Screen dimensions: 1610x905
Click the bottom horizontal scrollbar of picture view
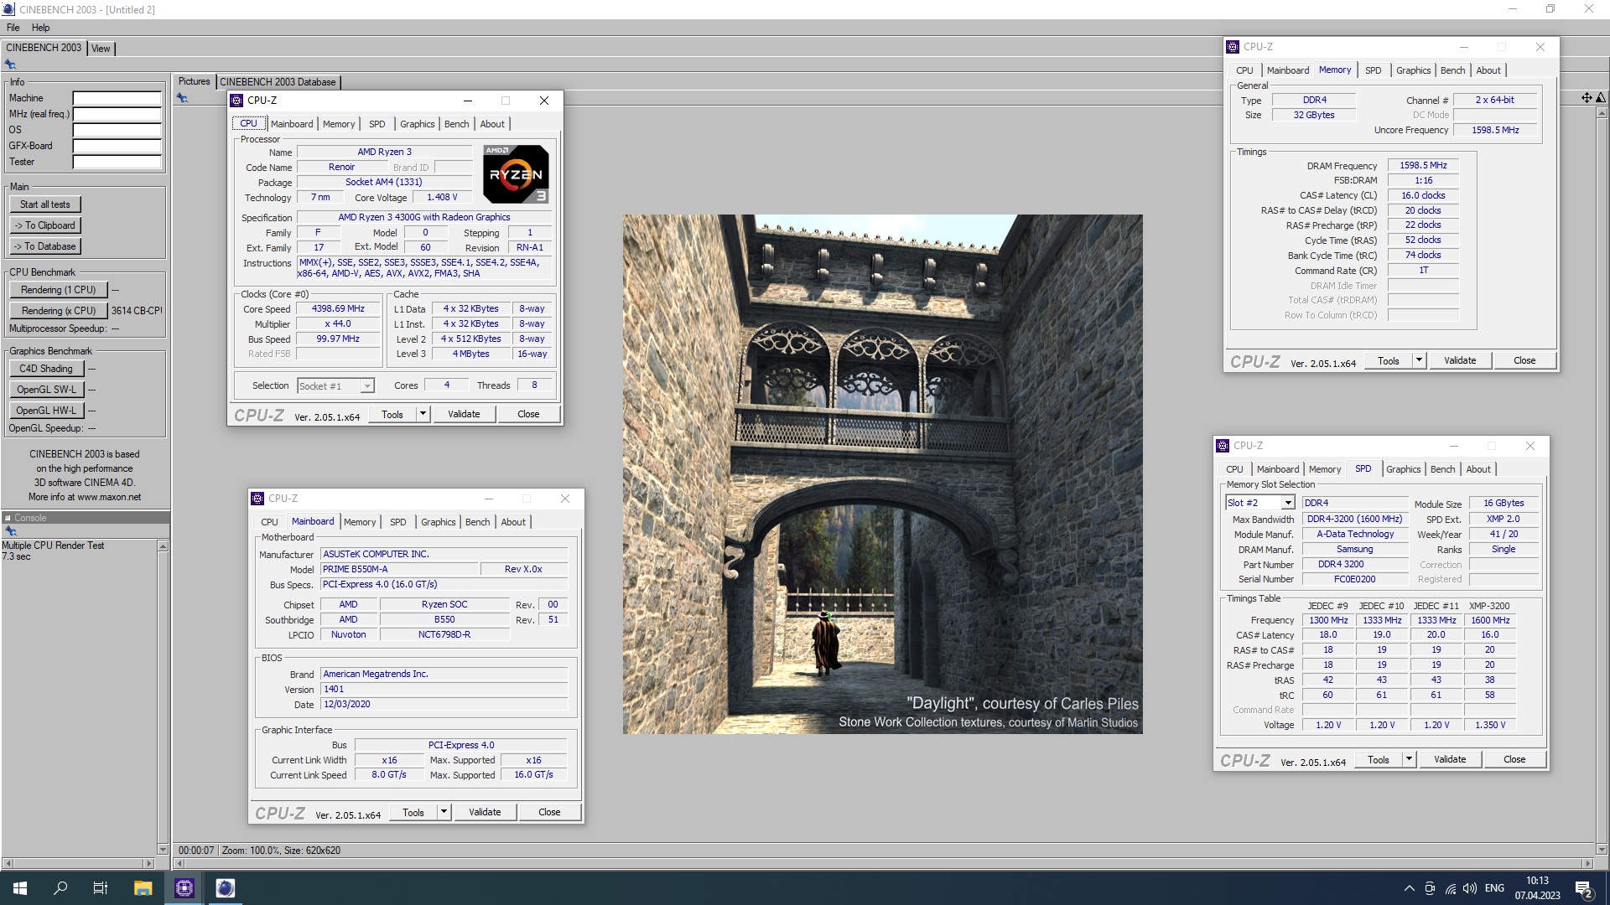pos(883,863)
